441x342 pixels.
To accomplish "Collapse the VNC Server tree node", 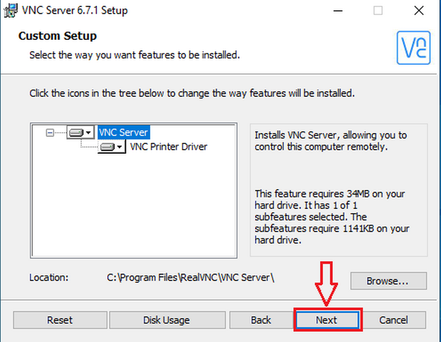I will point(50,133).
